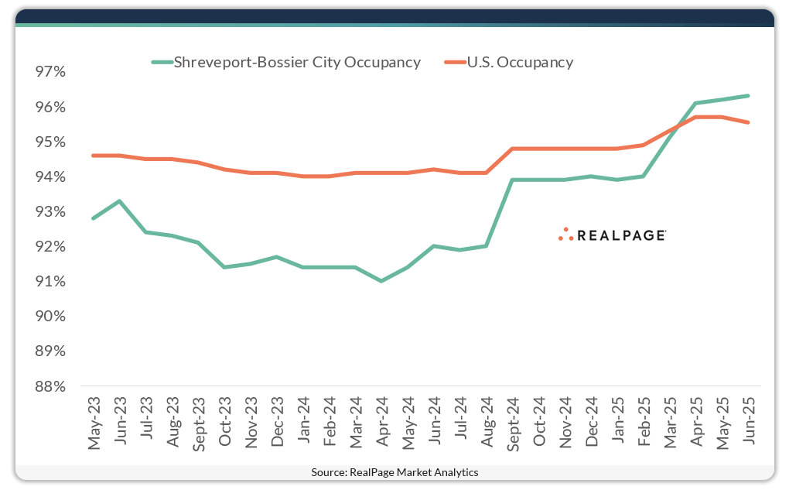The height and width of the screenshot is (490, 789).
Task: Select the U.S. Occupancy legend label
Action: 520,62
